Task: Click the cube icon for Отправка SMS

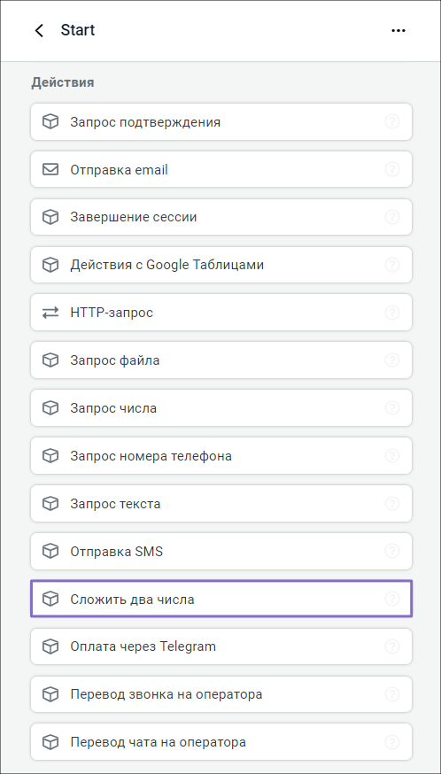Action: click(50, 552)
